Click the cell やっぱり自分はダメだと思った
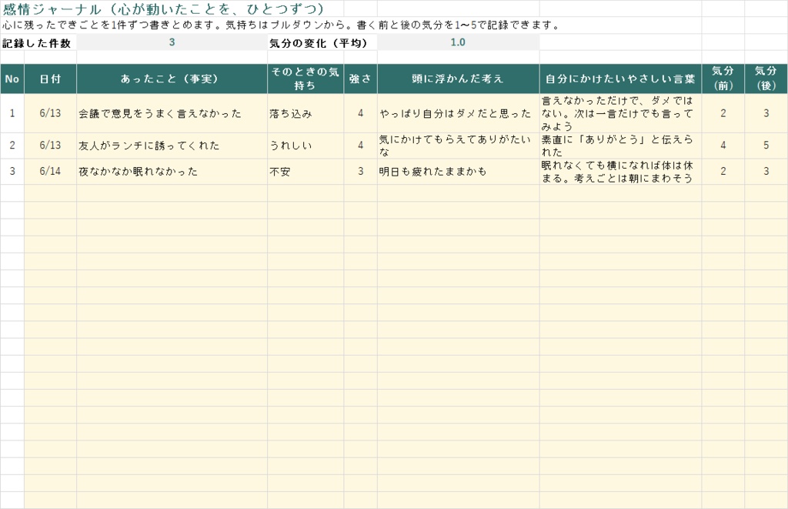Screen dimensions: 788x509 [459, 113]
